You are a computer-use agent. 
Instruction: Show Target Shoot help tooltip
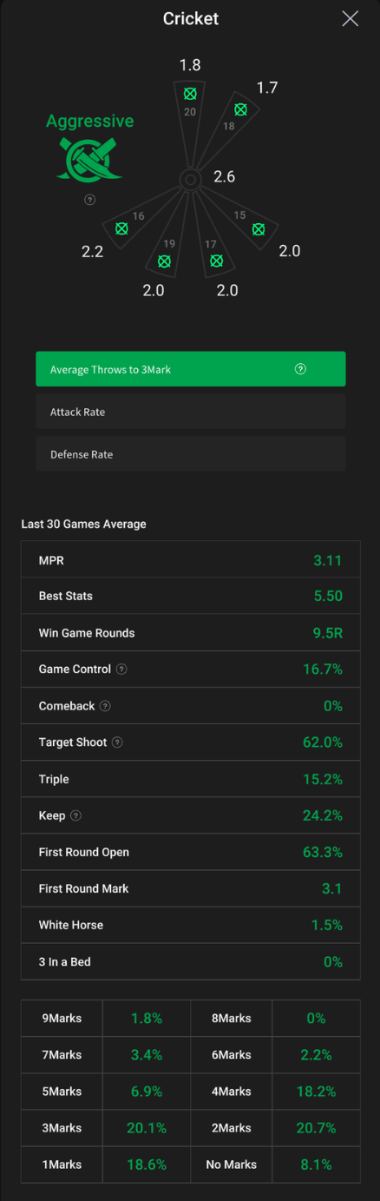point(117,742)
